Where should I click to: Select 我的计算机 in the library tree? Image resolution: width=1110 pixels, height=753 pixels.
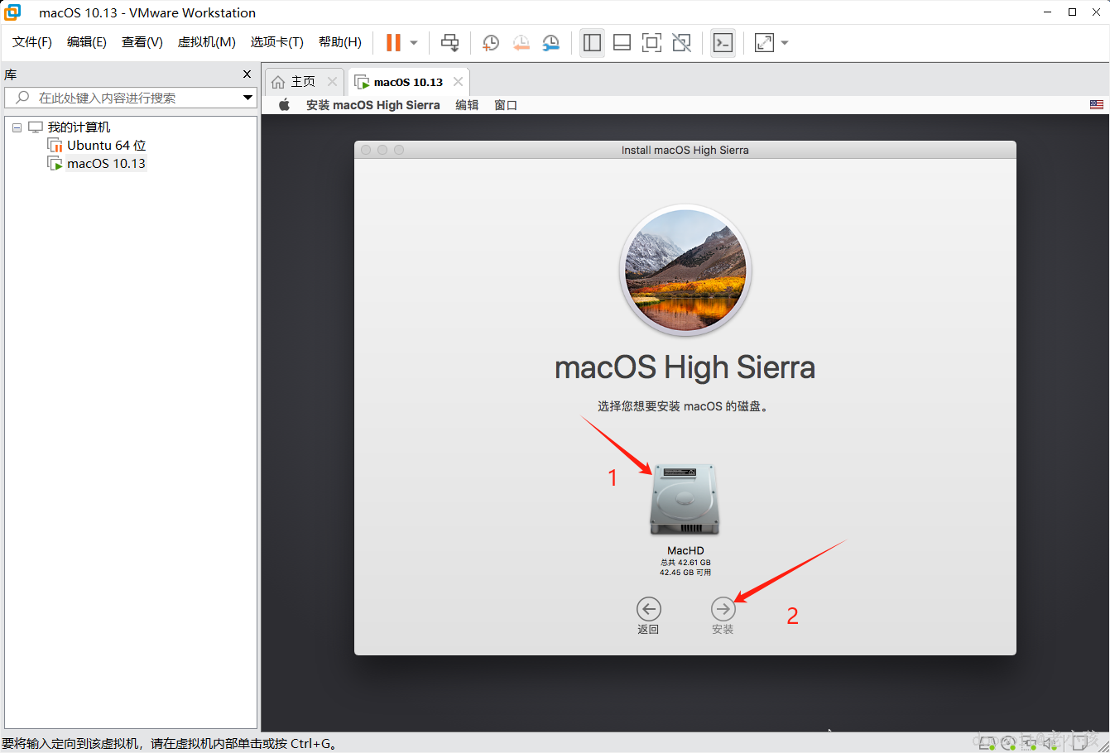pyautogui.click(x=79, y=127)
